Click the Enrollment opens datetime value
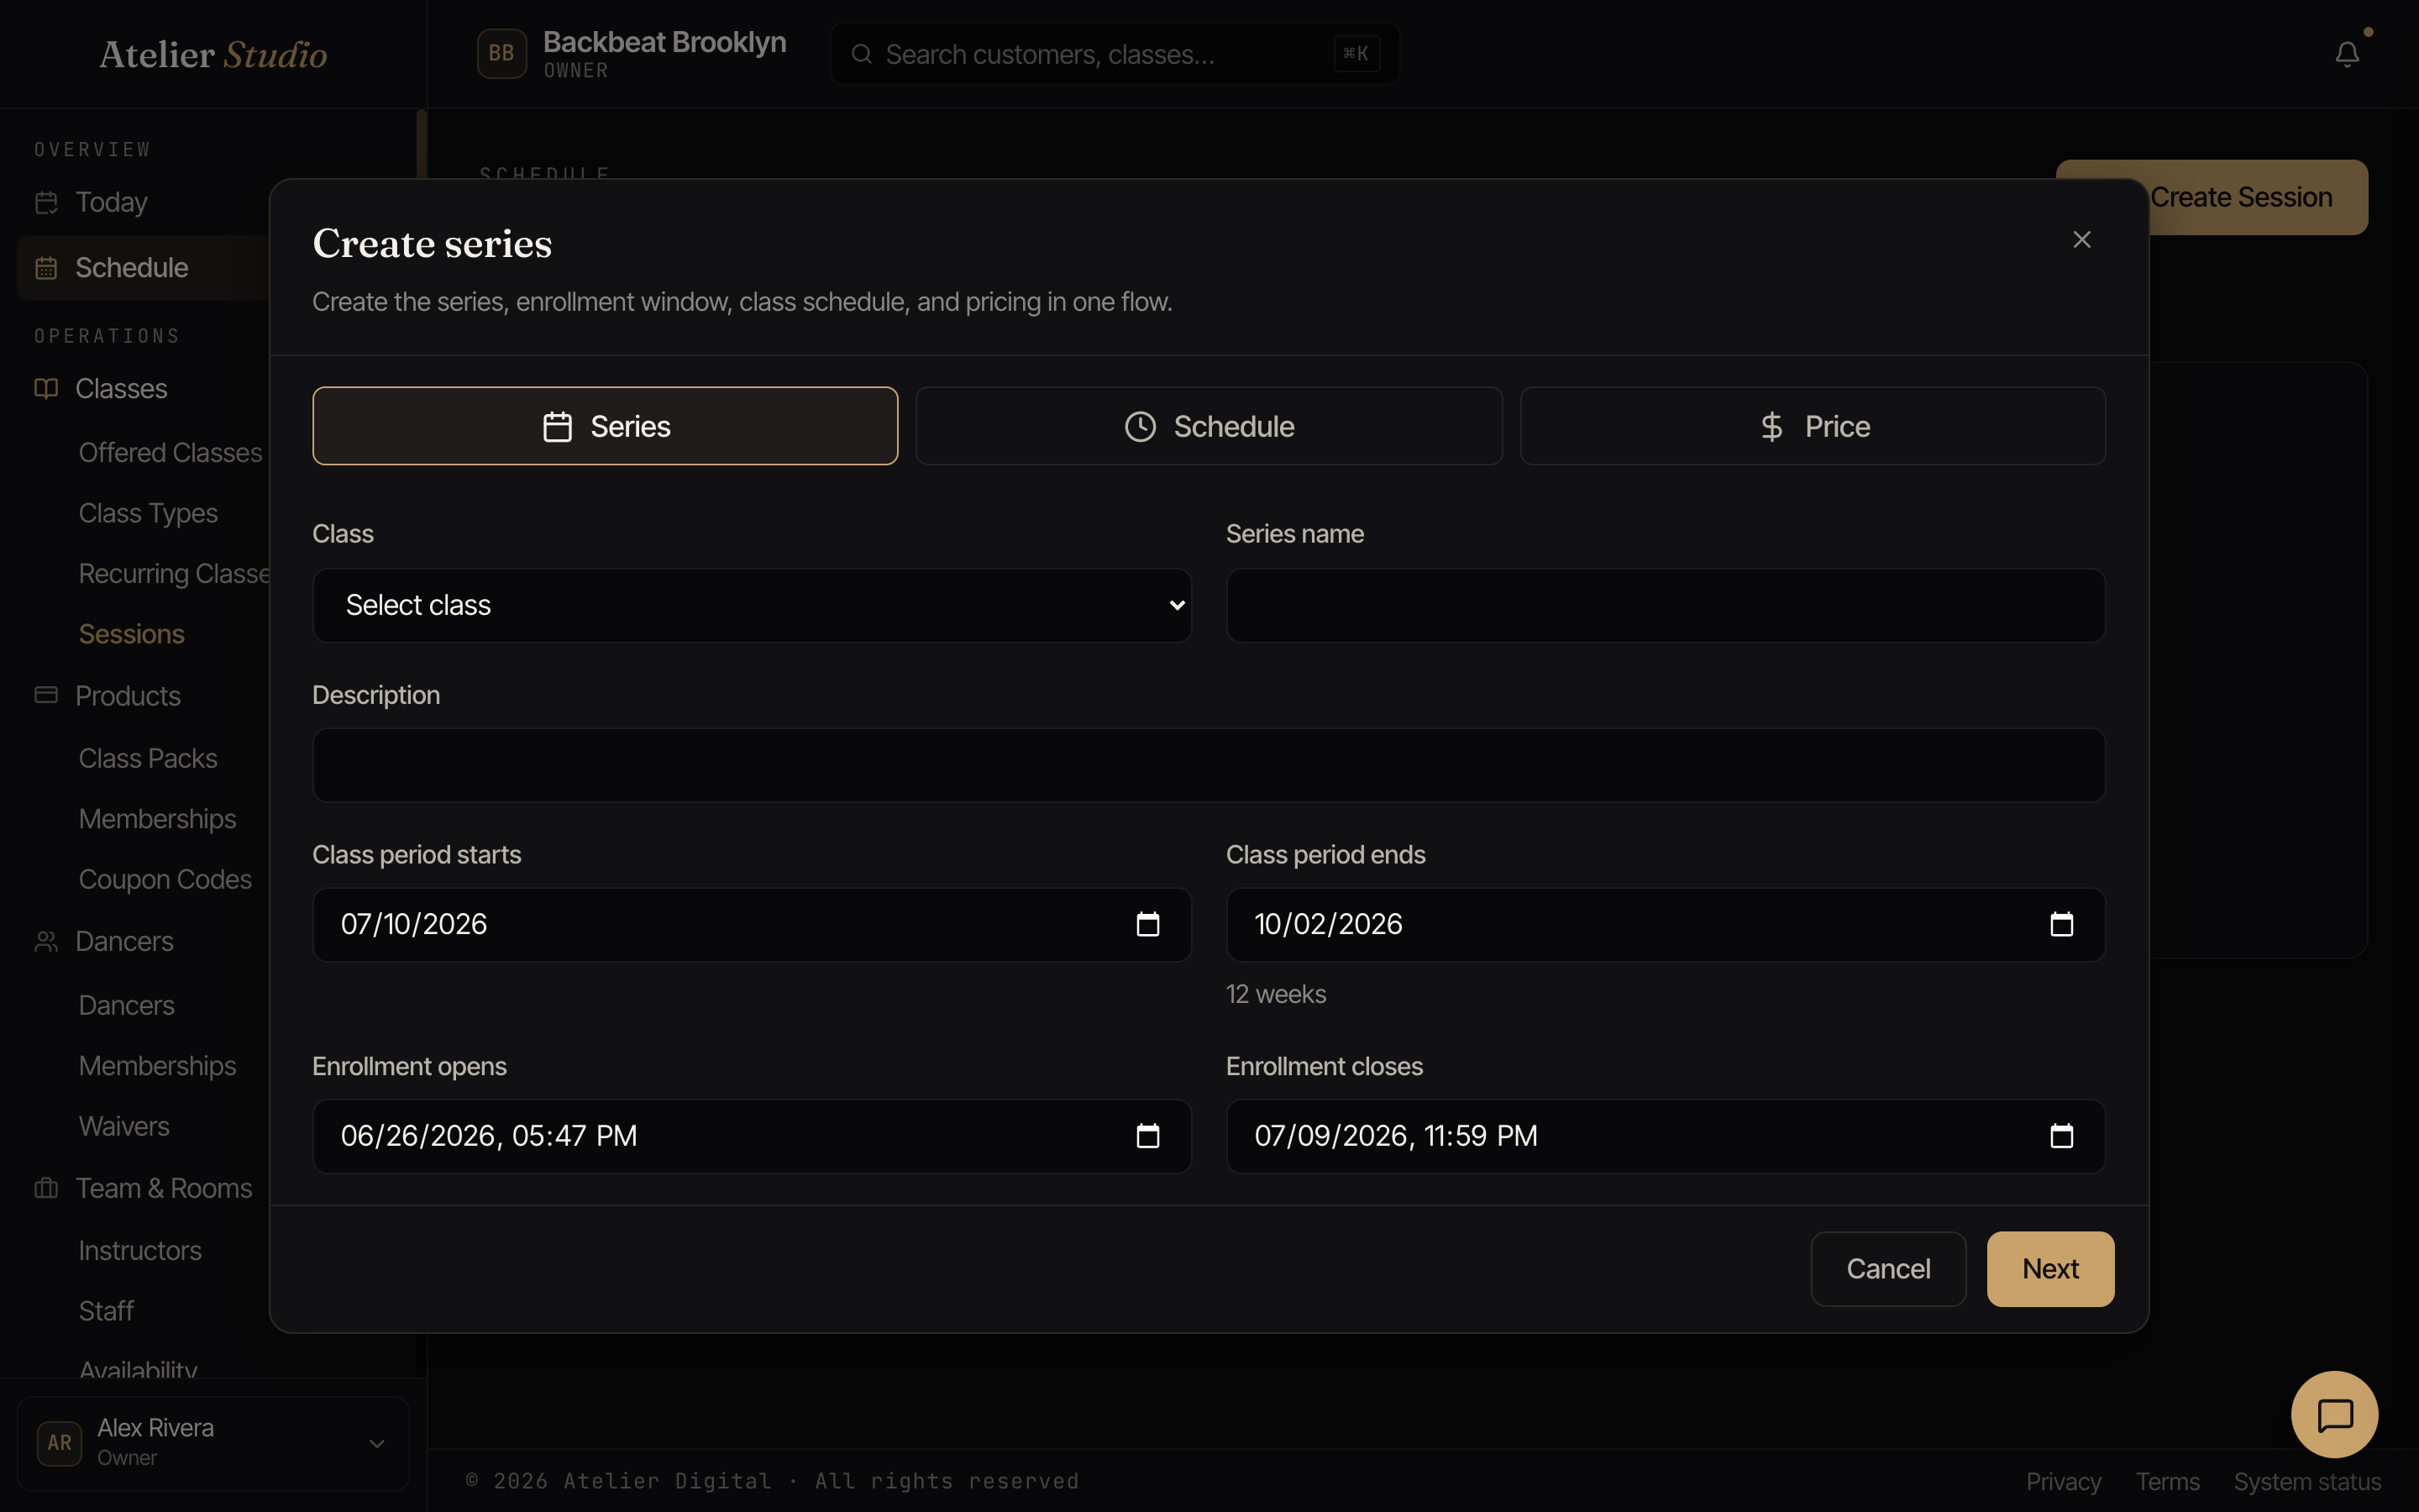The image size is (2419, 1512). (x=489, y=1136)
